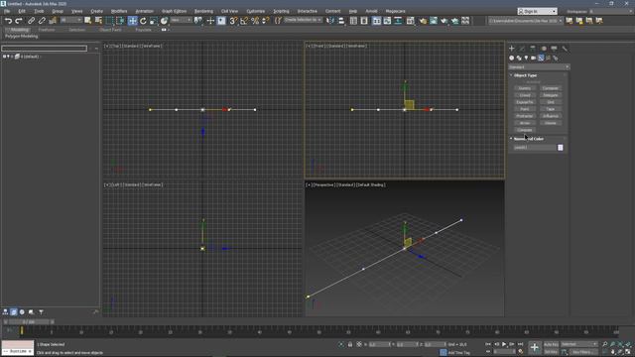Viewport: 635px width, 357px height.
Task: Toggle Angle Snap
Action: click(x=244, y=20)
